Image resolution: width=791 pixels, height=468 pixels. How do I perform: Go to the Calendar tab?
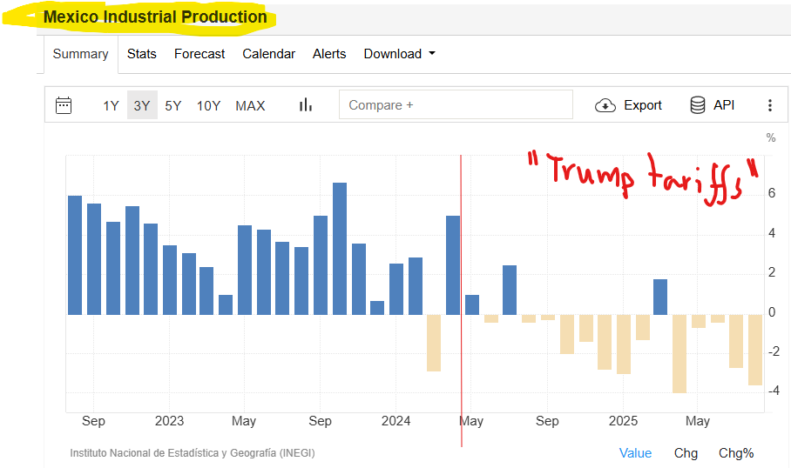[x=268, y=54]
